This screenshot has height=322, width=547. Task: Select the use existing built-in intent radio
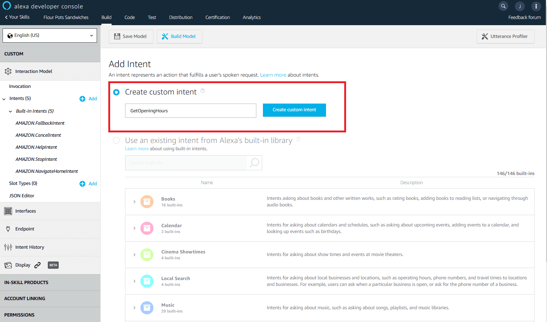pyautogui.click(x=116, y=140)
